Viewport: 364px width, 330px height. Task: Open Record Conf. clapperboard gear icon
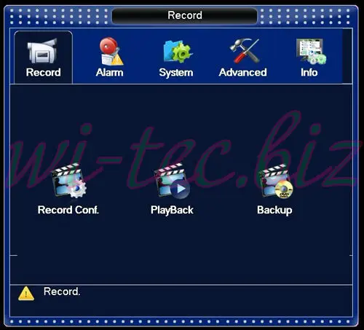[69, 181]
